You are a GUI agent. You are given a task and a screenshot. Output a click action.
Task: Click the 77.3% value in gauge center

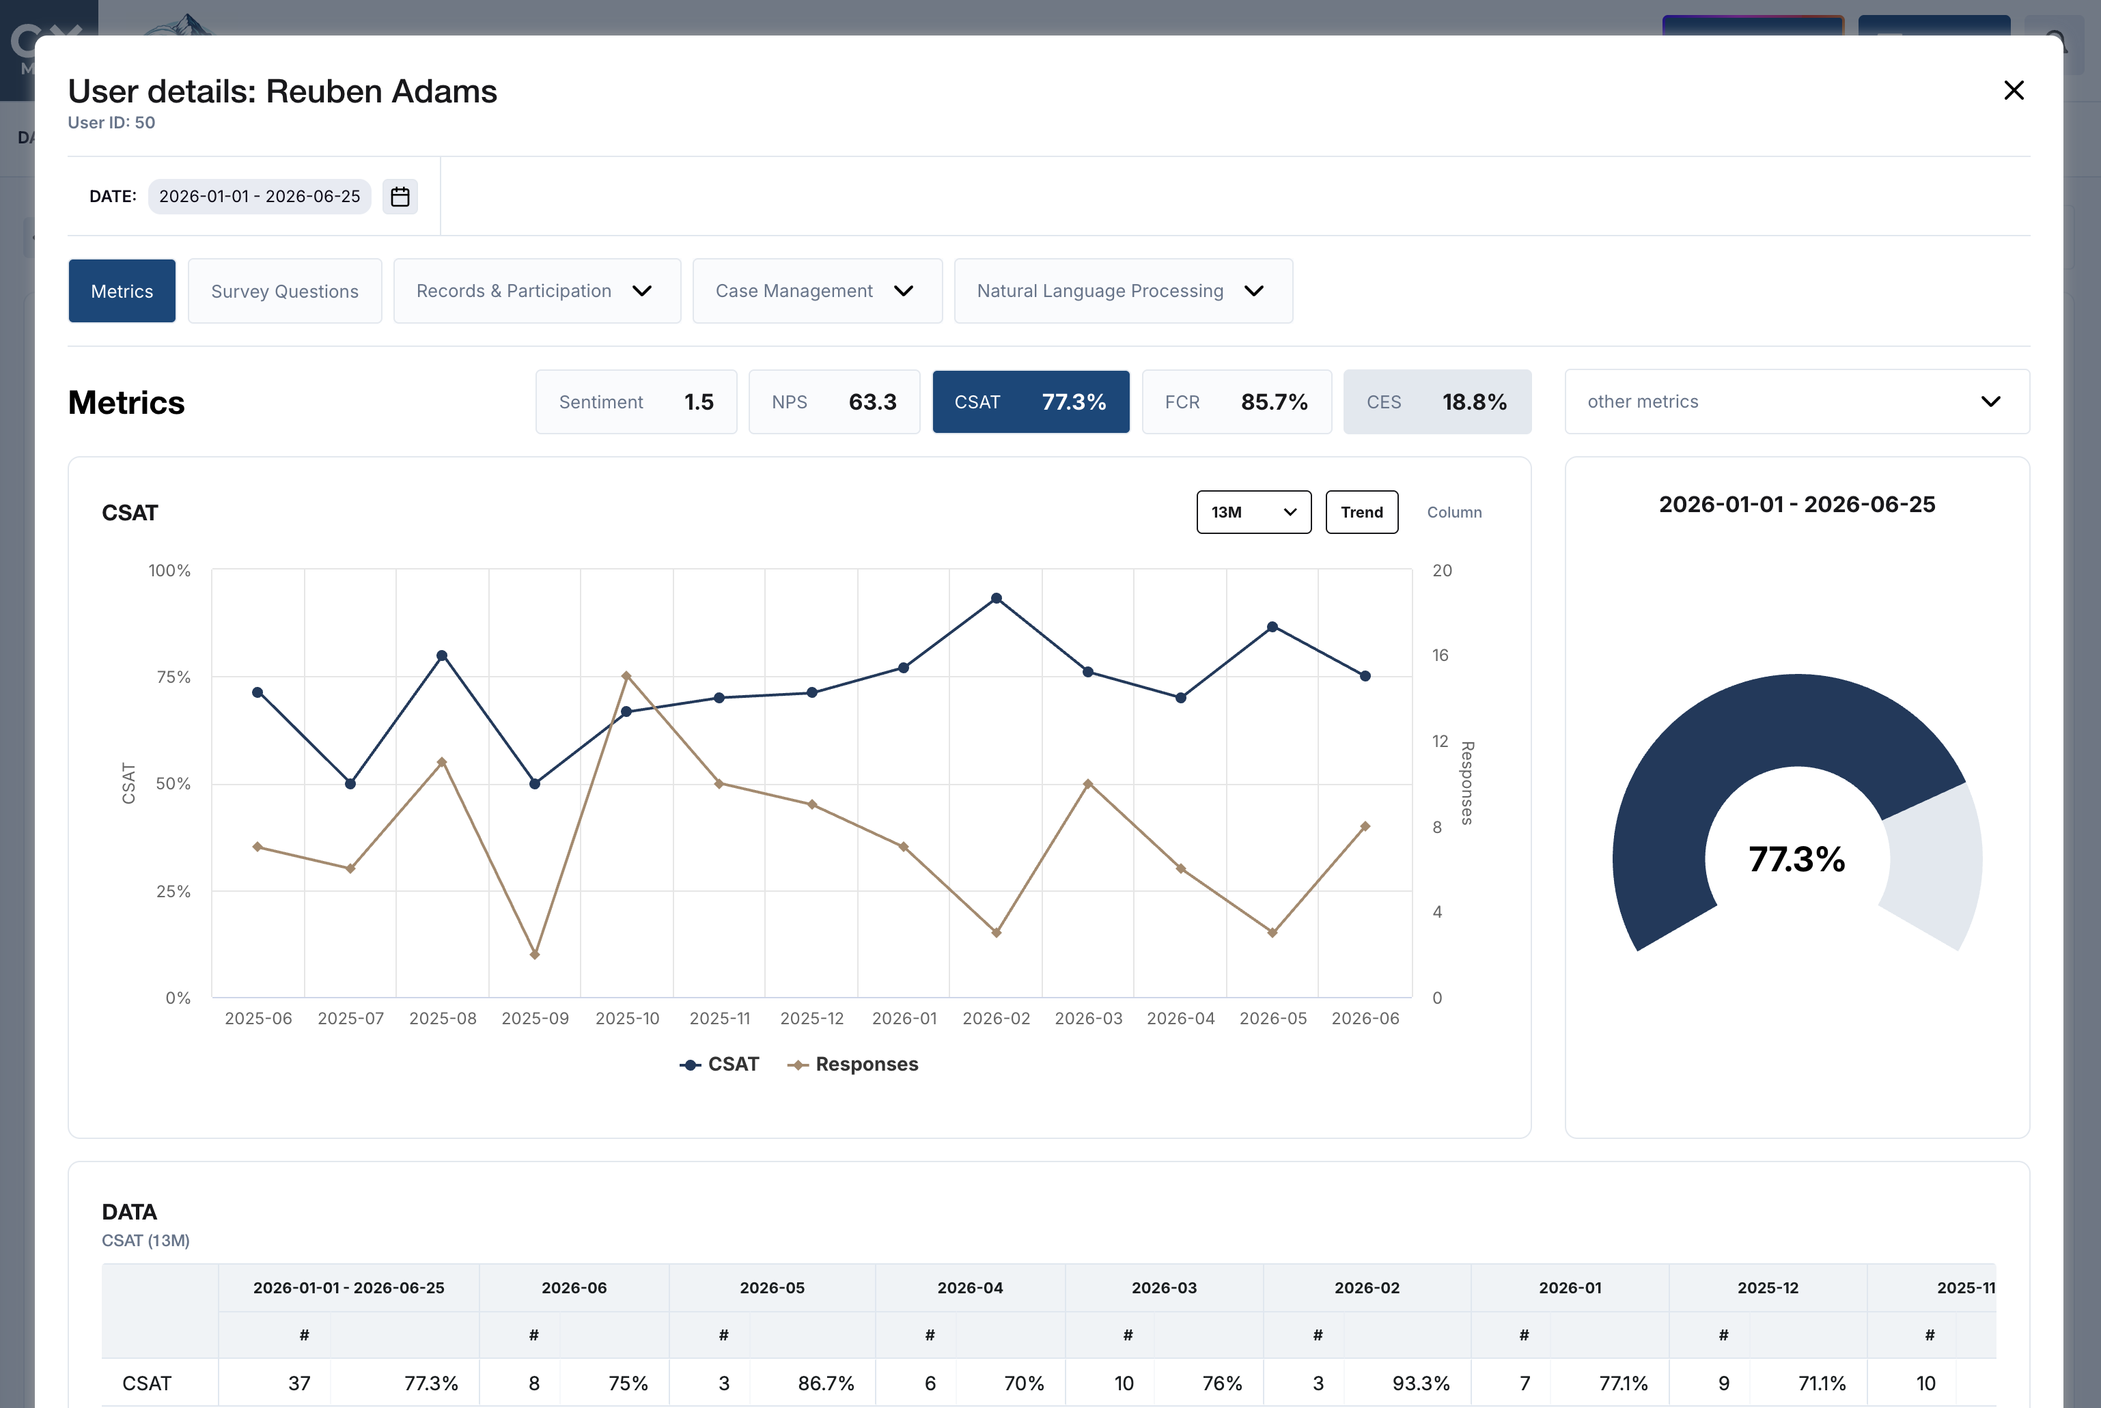pos(1796,860)
